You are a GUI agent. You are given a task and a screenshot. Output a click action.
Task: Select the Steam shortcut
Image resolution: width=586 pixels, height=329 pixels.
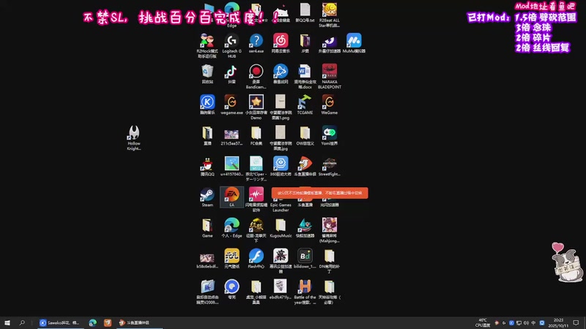(207, 197)
